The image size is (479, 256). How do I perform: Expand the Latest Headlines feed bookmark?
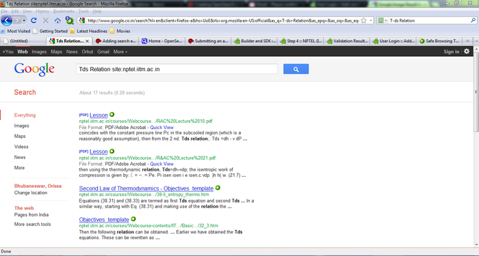pyautogui.click(x=88, y=31)
